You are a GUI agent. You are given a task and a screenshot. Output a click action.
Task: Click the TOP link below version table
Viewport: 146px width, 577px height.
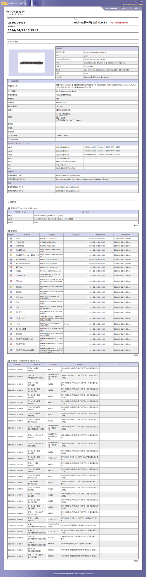pos(136,225)
